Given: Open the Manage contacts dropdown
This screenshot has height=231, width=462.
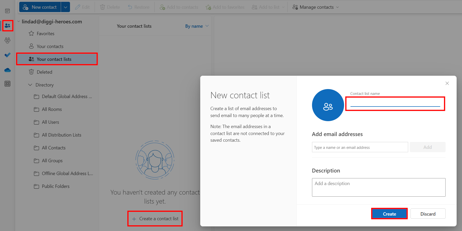Looking at the screenshot, I should [x=316, y=7].
